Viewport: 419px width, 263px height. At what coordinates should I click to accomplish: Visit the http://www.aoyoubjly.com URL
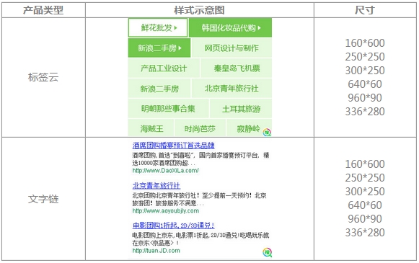click(x=166, y=210)
